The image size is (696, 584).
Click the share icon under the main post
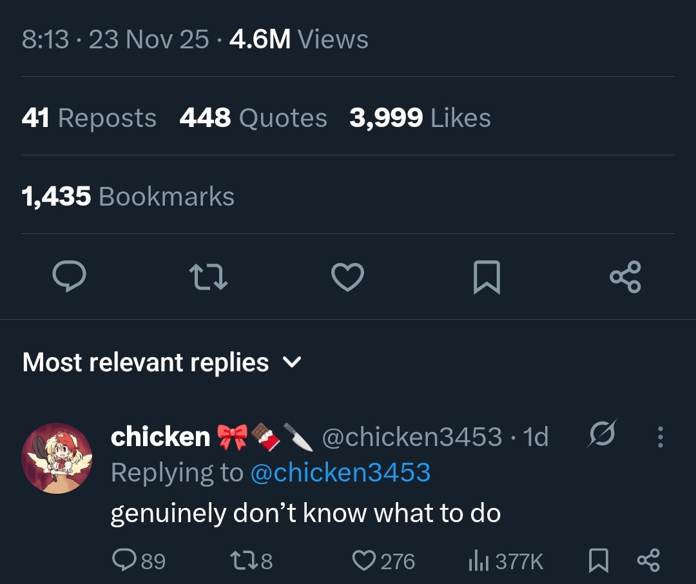point(625,277)
